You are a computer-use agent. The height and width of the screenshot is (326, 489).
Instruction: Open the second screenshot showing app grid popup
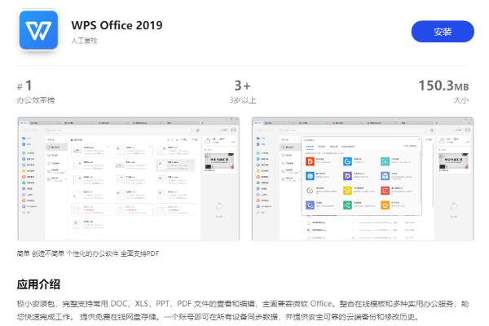[363, 179]
